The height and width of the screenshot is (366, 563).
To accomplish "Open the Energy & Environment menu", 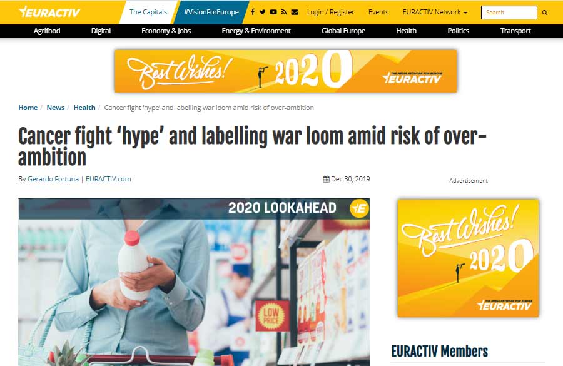I will (x=256, y=31).
